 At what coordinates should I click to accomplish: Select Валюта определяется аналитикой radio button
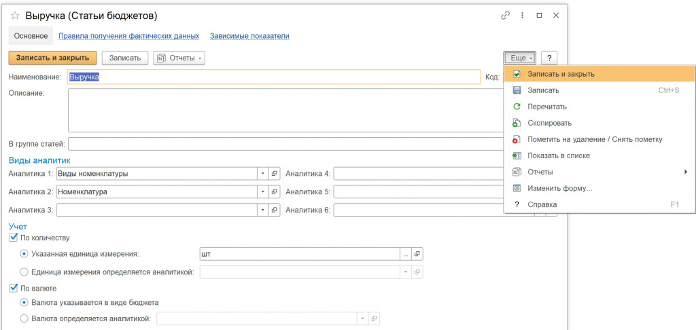[x=25, y=318]
